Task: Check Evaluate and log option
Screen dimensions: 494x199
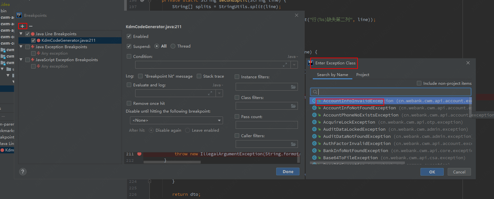Action: [129, 85]
